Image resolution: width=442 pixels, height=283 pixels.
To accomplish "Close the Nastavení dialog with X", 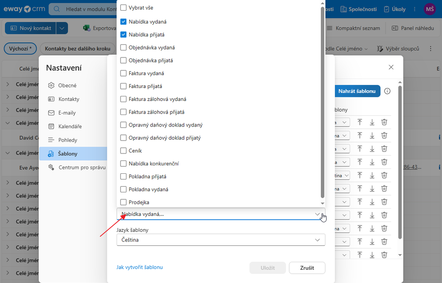I will (x=391, y=67).
